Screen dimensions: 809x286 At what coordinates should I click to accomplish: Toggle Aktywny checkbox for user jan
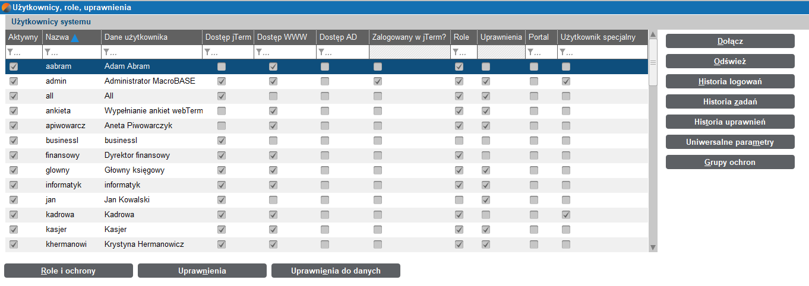(x=14, y=200)
